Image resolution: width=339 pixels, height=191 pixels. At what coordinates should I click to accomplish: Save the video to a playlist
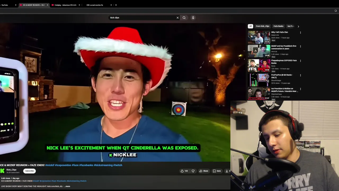click(217, 171)
